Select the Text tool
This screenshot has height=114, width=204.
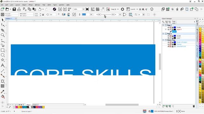3,66
